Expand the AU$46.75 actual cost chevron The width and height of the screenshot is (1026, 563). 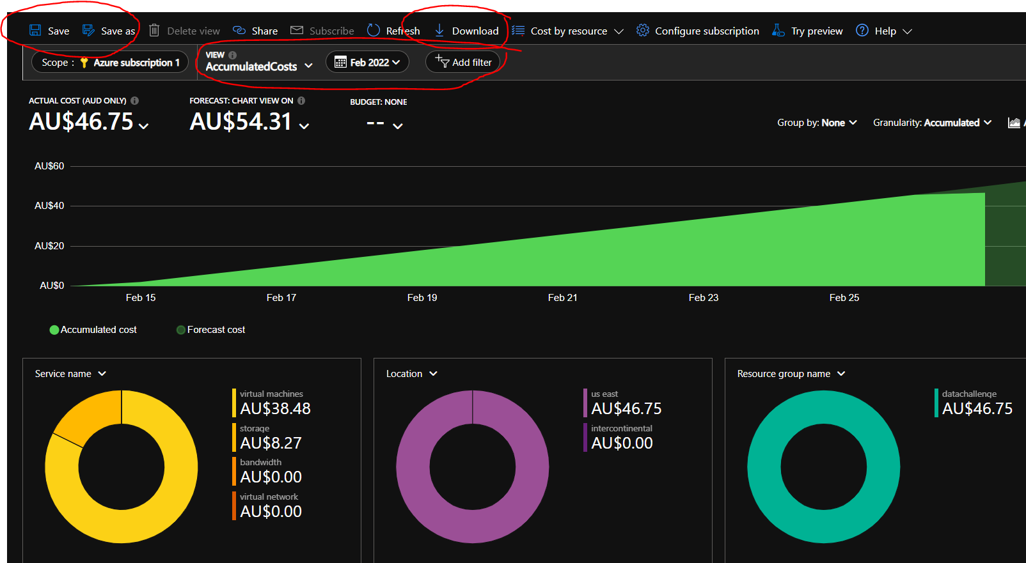144,126
